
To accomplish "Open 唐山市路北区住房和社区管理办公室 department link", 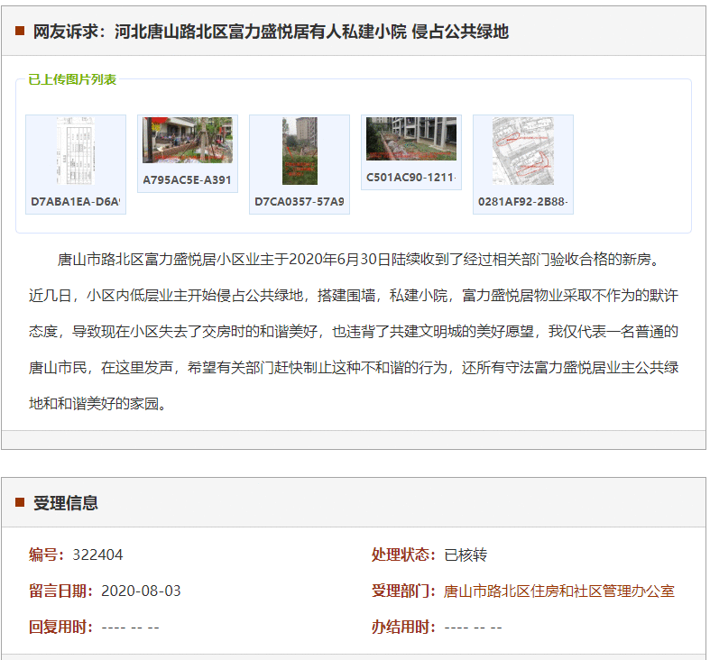I will click(558, 591).
